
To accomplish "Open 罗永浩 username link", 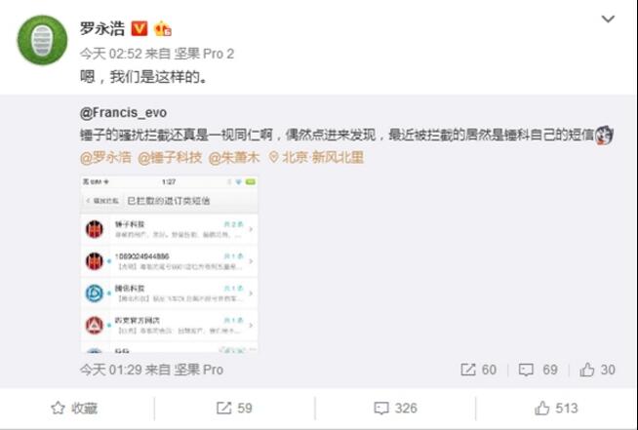I will [102, 29].
